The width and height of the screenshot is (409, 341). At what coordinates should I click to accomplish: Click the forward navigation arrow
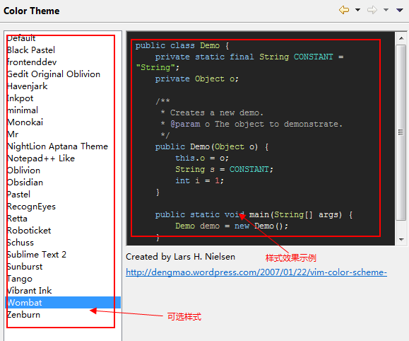coord(372,10)
